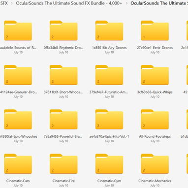The image size is (188, 188).
Task: Expand the chevron after SFX breadcrumb
Action: click(x=12, y=3)
